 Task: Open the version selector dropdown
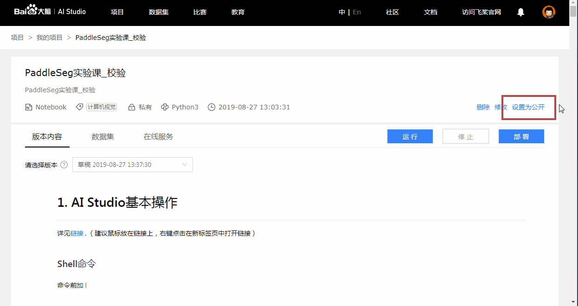133,165
